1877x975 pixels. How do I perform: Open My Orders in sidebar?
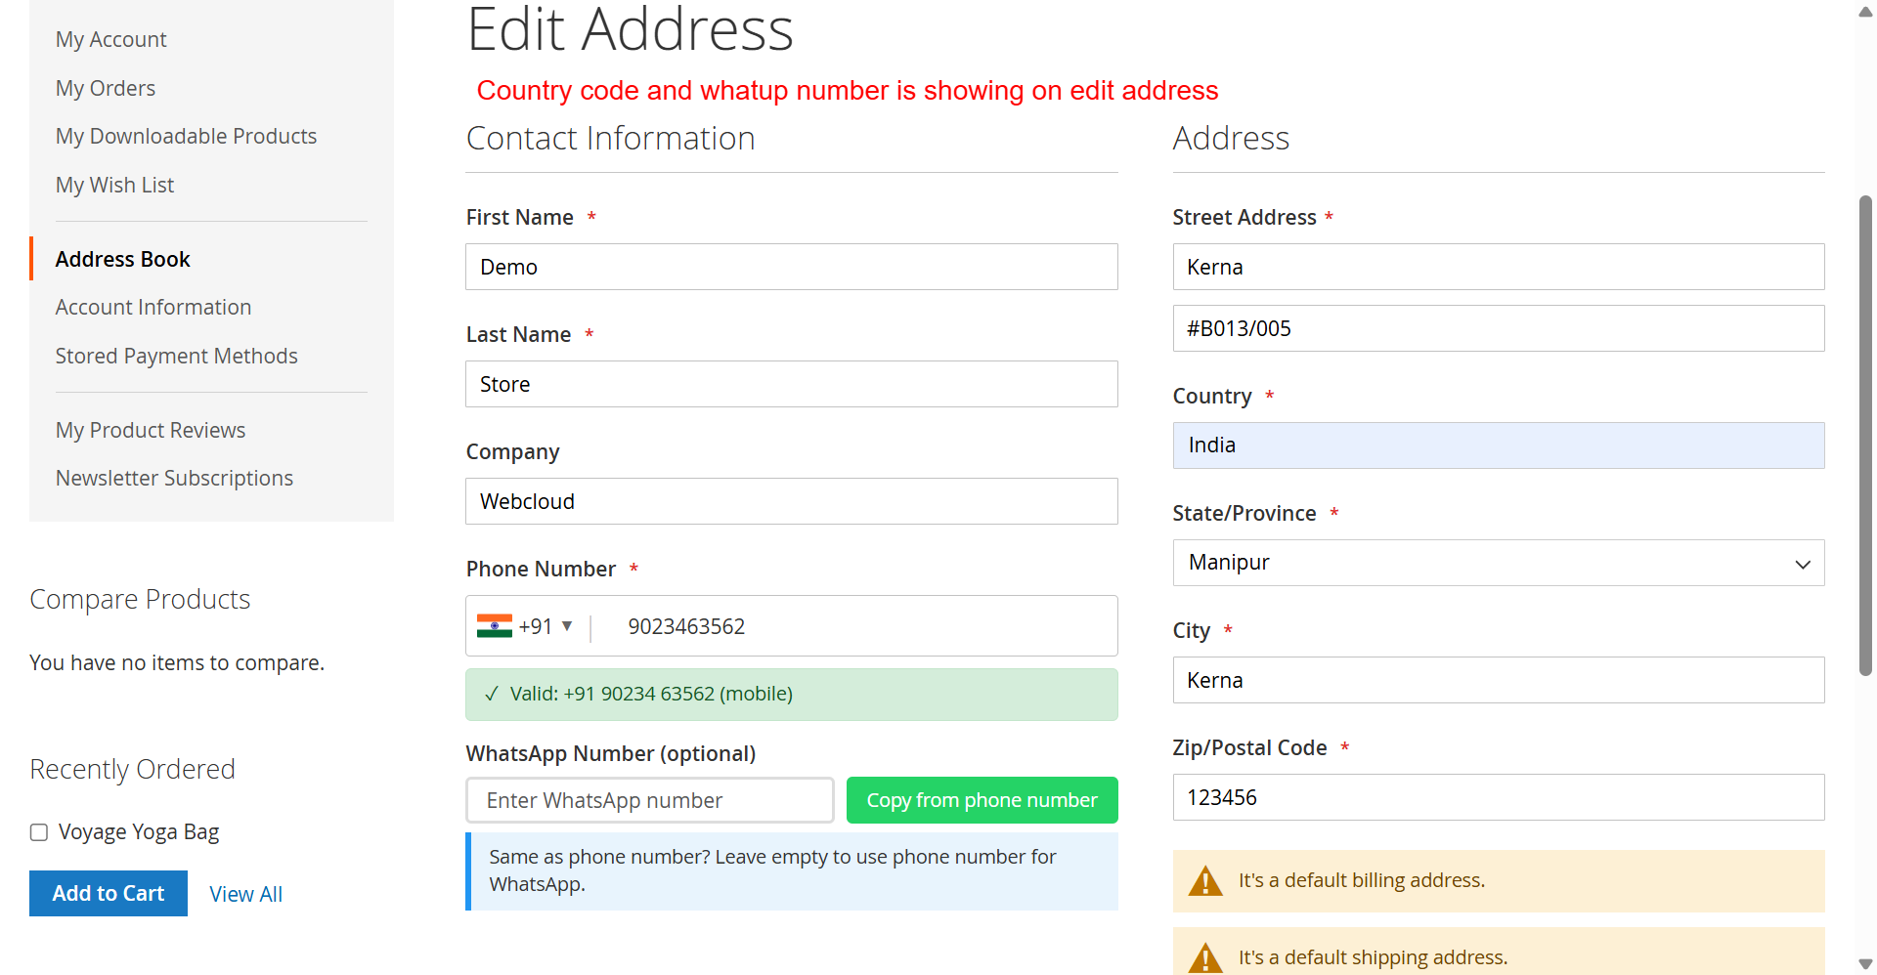(x=106, y=89)
